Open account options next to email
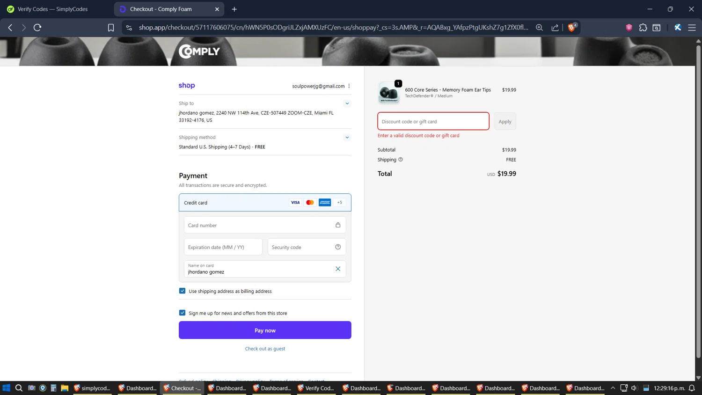The image size is (702, 395). click(x=349, y=86)
